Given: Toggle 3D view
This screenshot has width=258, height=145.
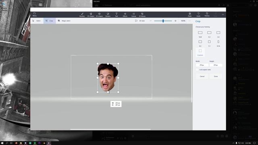Looking at the screenshot, I should [x=140, y=21].
